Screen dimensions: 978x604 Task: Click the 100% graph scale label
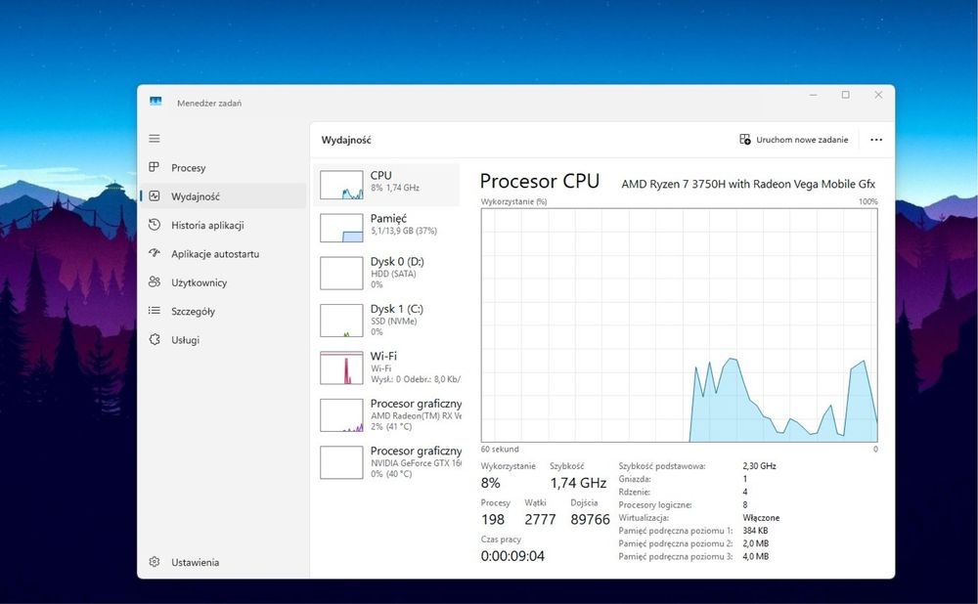click(x=867, y=201)
